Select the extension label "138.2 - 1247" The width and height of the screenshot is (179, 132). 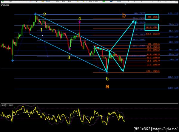click(173, 77)
